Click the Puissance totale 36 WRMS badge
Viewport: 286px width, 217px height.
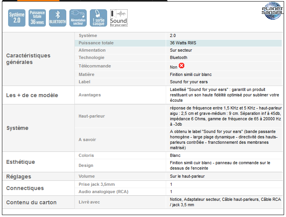pos(37,18)
